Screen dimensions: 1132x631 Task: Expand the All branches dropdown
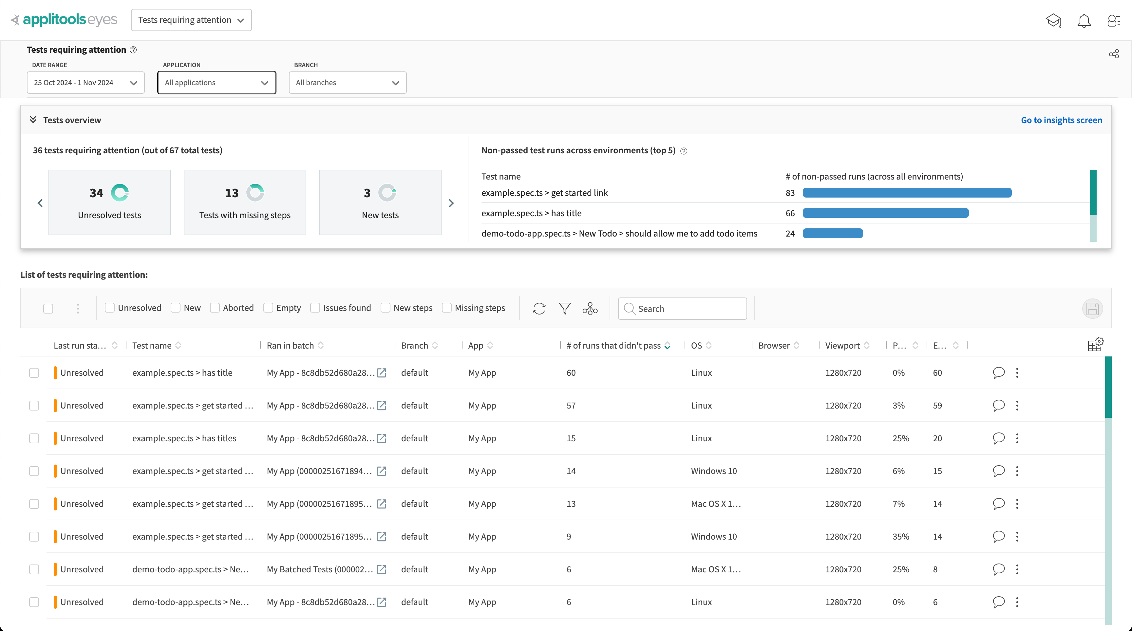348,83
